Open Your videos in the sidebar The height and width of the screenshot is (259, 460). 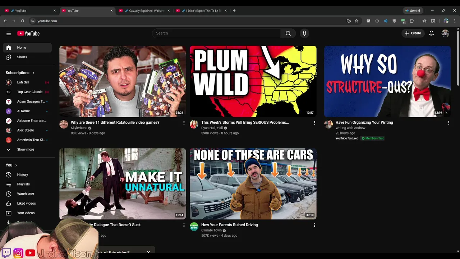tap(27, 213)
